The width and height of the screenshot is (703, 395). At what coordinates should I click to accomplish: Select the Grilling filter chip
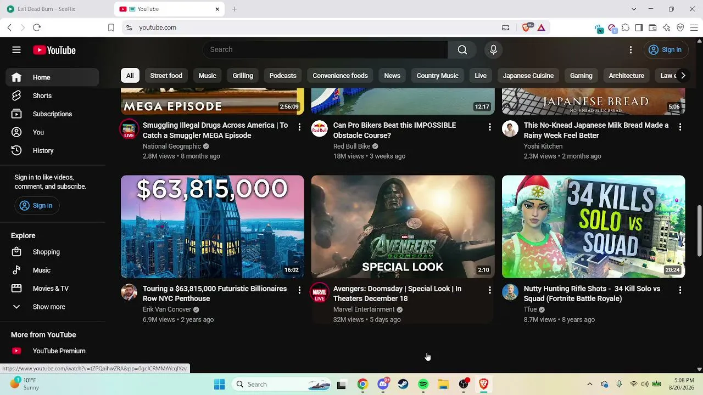[x=243, y=76]
